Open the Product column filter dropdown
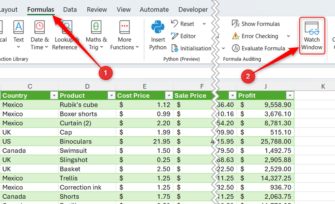This screenshot has height=204, width=335. click(x=111, y=96)
